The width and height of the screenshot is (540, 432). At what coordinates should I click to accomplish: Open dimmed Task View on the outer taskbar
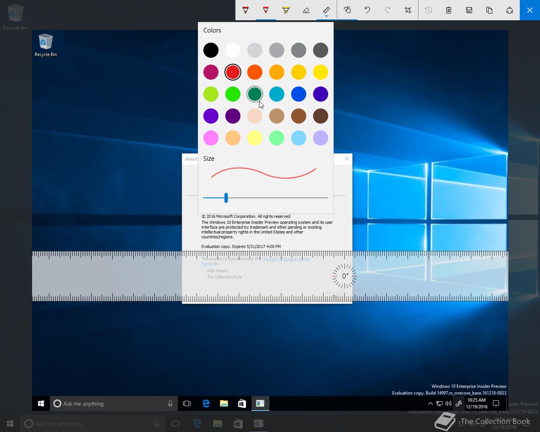175,424
